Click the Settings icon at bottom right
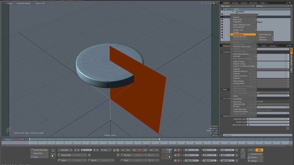Image resolution: width=294 pixels, height=165 pixels. (249, 161)
